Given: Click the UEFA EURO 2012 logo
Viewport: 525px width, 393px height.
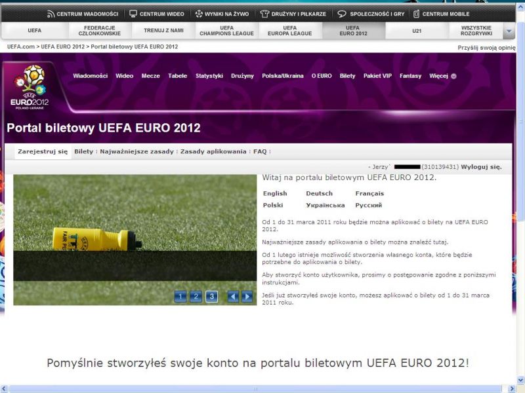Looking at the screenshot, I should point(30,87).
